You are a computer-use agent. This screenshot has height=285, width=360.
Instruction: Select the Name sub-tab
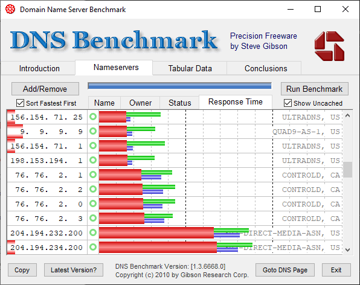coord(104,103)
